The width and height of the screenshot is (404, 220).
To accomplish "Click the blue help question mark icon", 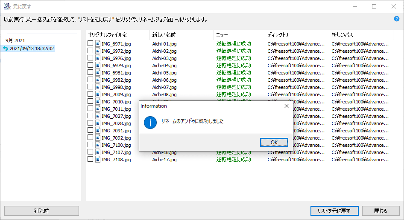I will [397, 19].
